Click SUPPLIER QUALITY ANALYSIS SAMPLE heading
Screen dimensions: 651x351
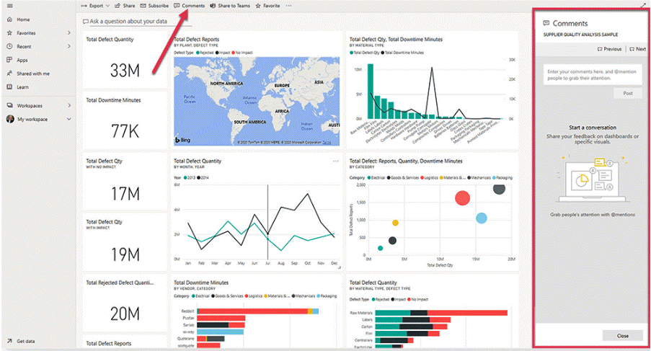pos(580,35)
